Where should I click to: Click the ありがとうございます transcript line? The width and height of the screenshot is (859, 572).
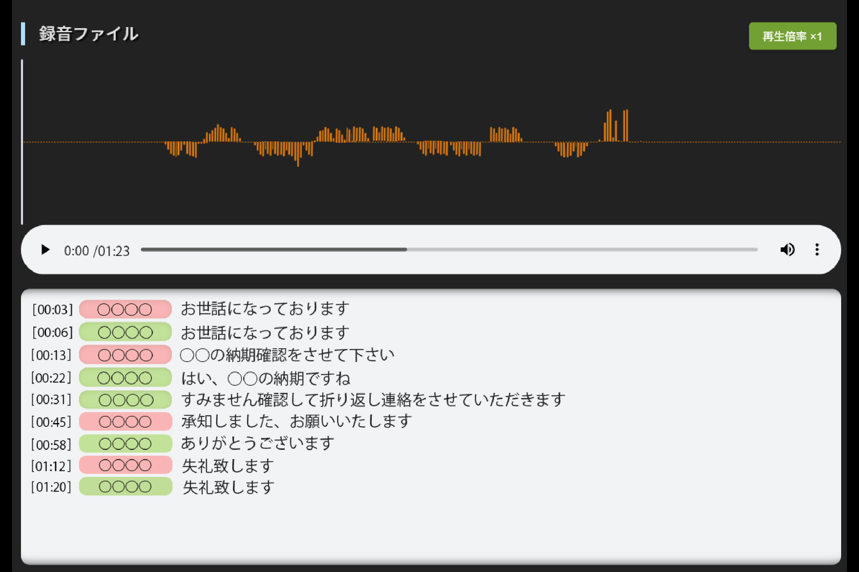[257, 444]
